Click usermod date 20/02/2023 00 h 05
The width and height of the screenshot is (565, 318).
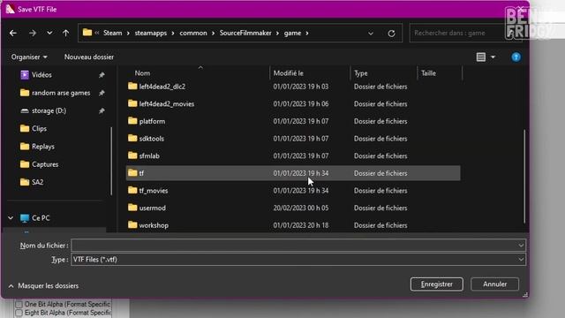(300, 208)
